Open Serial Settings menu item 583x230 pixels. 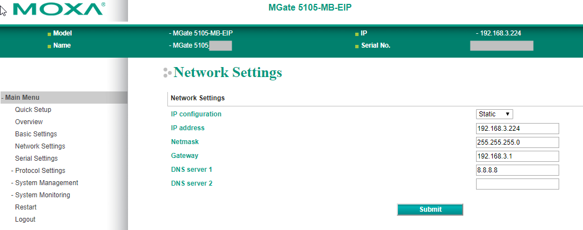point(36,159)
